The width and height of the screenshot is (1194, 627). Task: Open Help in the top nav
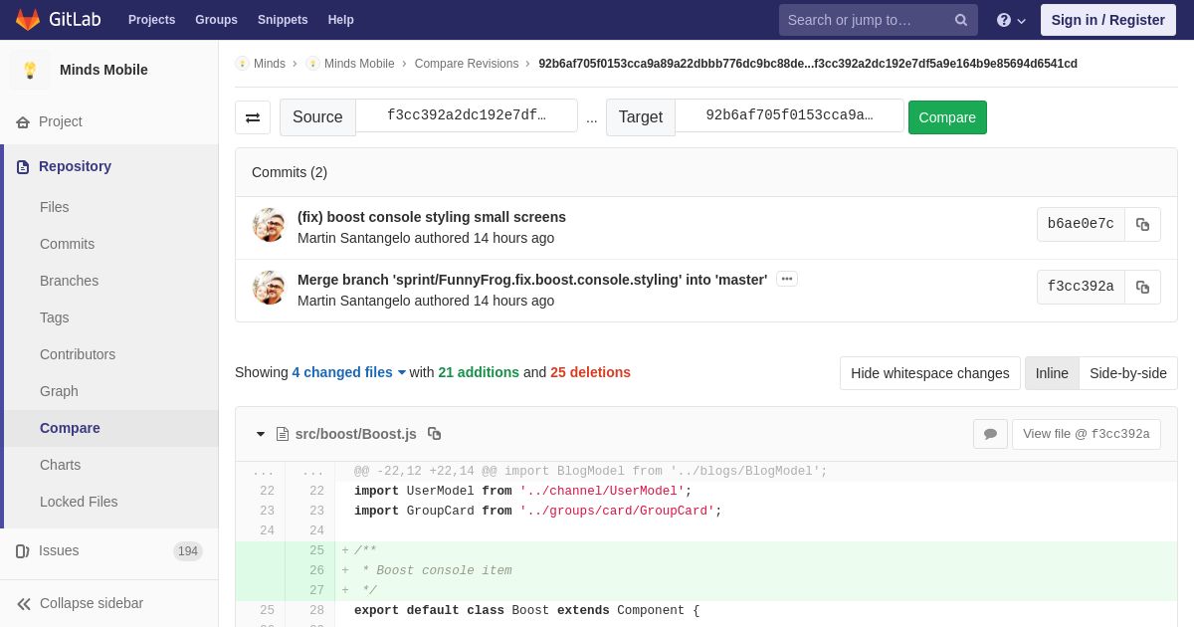(341, 20)
